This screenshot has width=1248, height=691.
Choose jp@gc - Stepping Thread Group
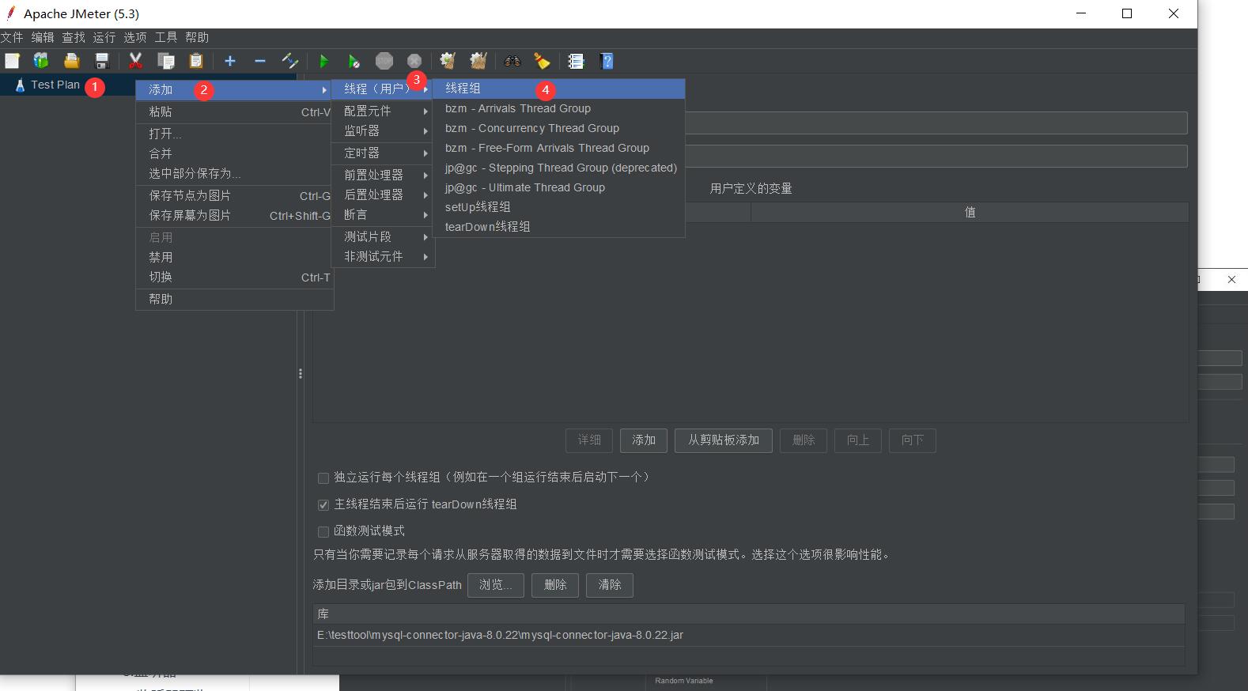(558, 168)
